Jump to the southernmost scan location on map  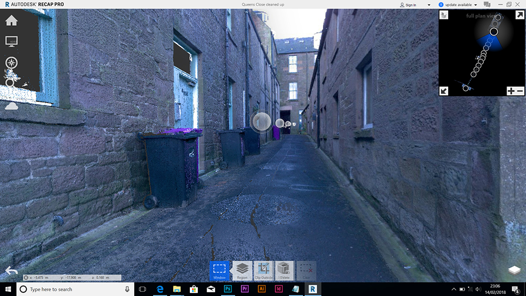coord(466,88)
